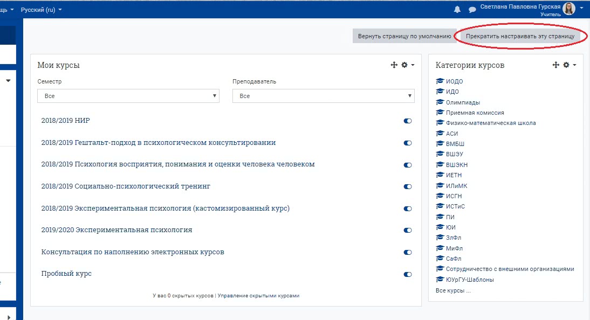Click Вернуть страницу по умолчанию button
This screenshot has height=320, width=590.
[404, 36]
